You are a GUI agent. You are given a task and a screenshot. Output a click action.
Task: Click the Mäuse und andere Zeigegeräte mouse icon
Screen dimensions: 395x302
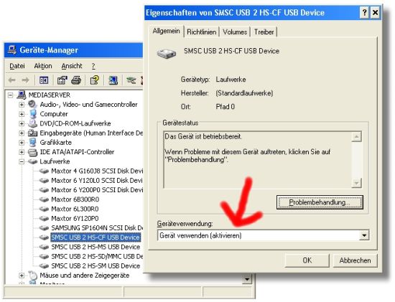tap(32, 275)
